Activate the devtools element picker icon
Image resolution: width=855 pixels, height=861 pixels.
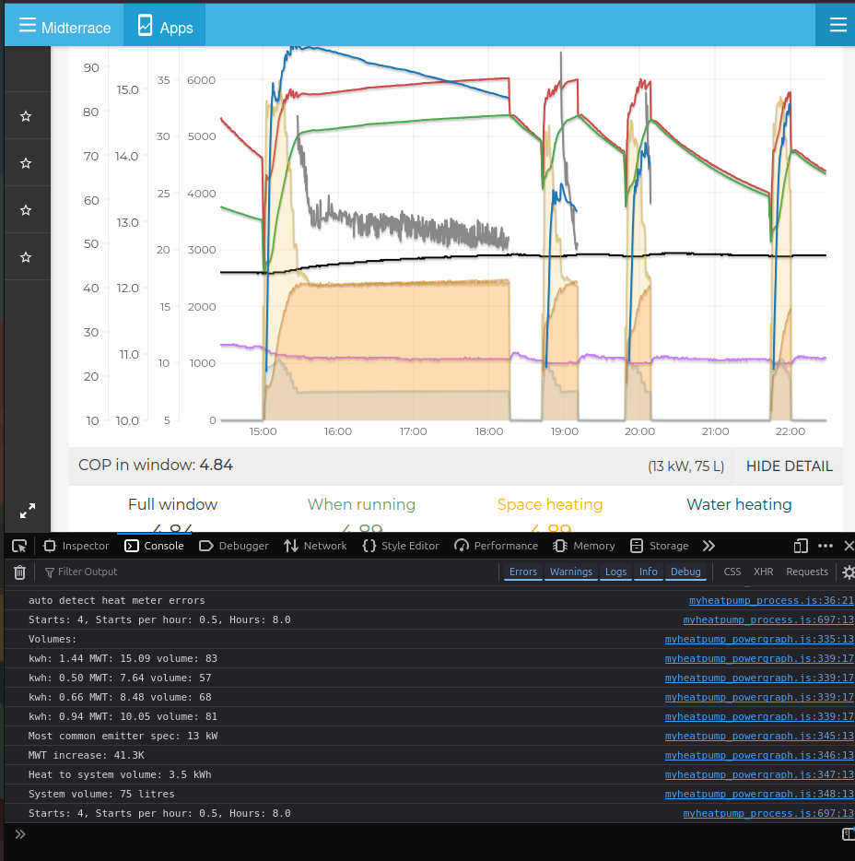point(19,546)
